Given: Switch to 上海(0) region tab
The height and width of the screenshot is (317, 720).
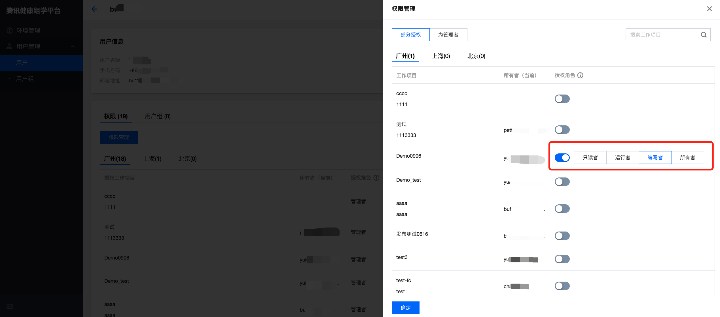Looking at the screenshot, I should tap(441, 56).
